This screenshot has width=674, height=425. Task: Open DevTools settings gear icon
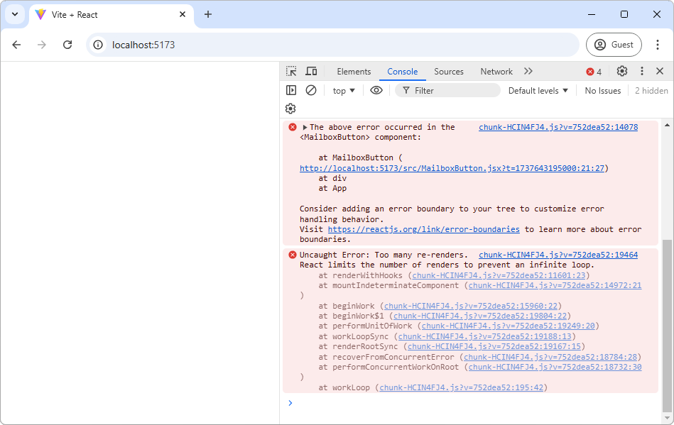[x=622, y=72]
